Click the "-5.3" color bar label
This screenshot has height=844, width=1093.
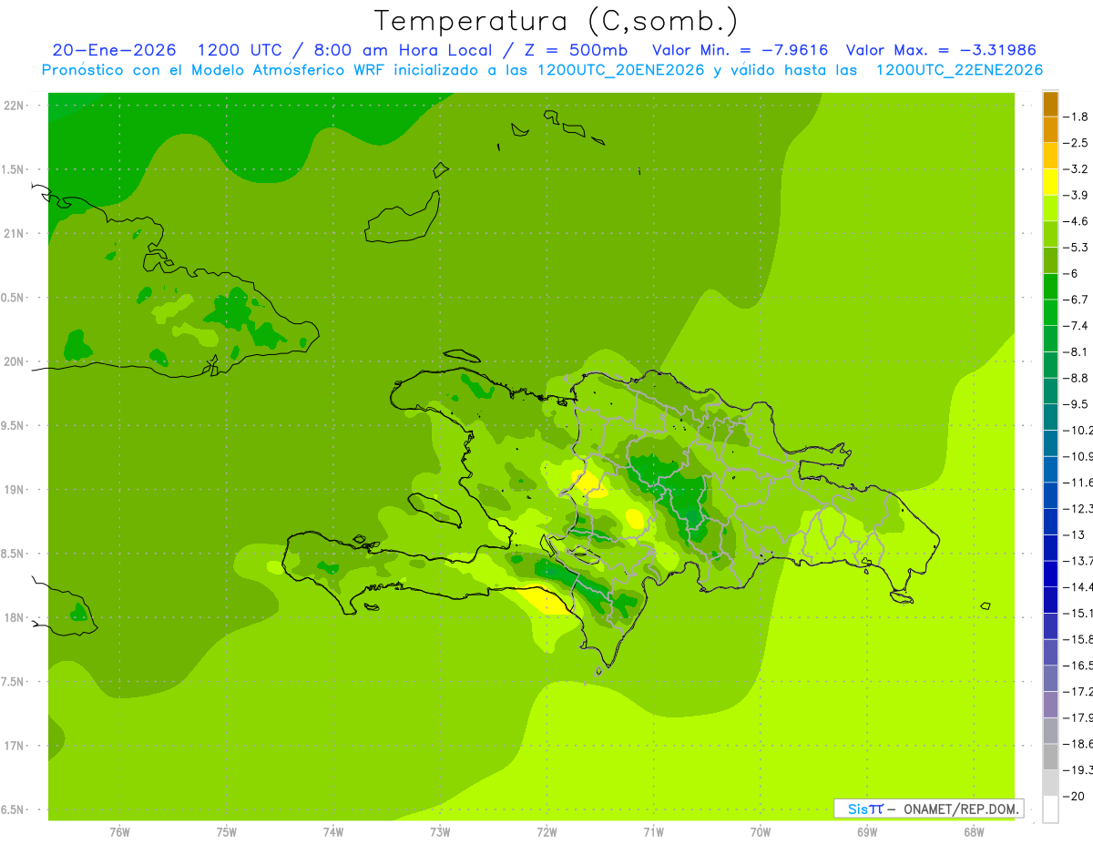(1075, 247)
